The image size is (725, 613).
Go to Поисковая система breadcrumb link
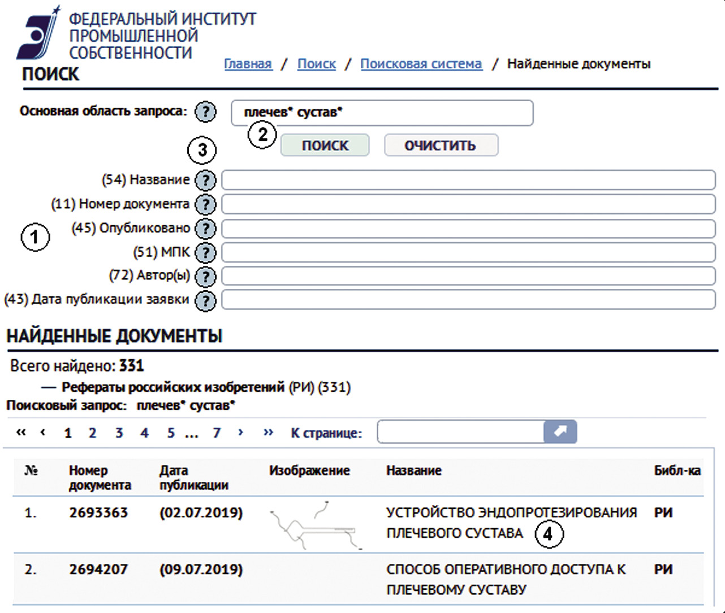click(x=421, y=64)
